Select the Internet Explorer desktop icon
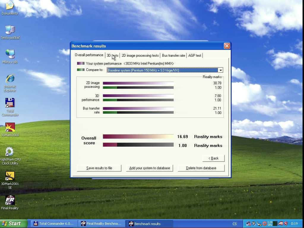The height and width of the screenshot is (228, 304). tap(10, 83)
